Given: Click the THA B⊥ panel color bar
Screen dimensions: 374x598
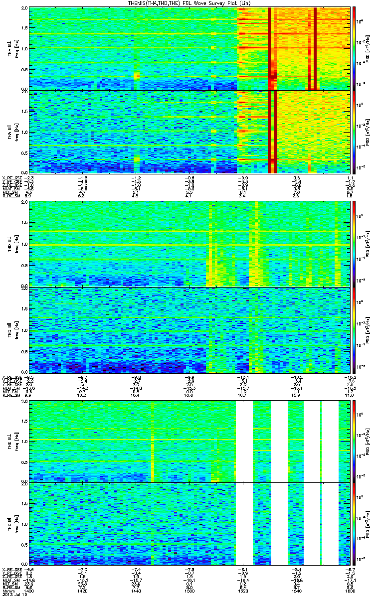Looking at the screenshot, I should (x=354, y=48).
